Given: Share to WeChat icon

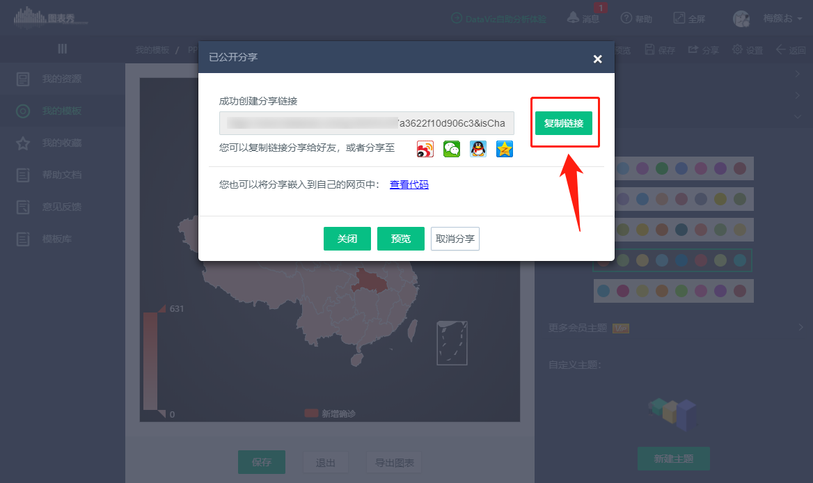Looking at the screenshot, I should click(x=452, y=149).
